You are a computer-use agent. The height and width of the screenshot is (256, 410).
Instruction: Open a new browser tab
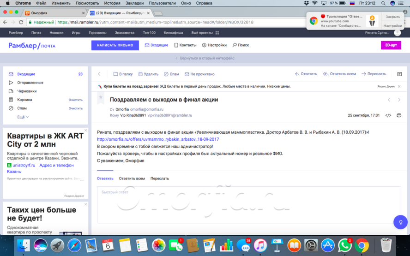coord(158,13)
